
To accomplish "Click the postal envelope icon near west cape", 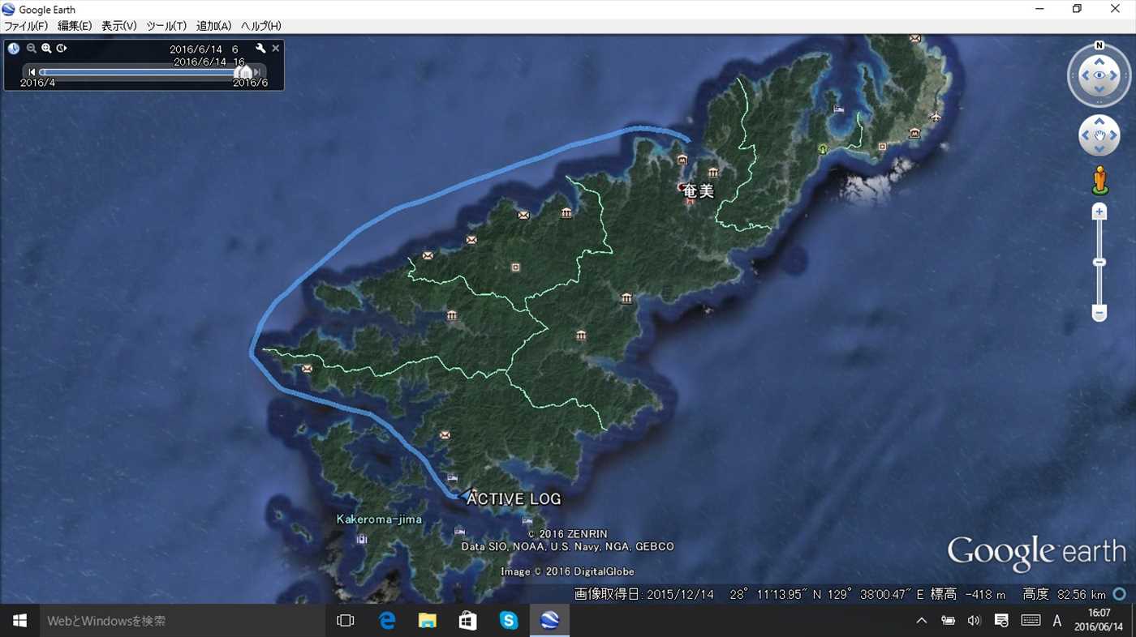I will (x=307, y=369).
